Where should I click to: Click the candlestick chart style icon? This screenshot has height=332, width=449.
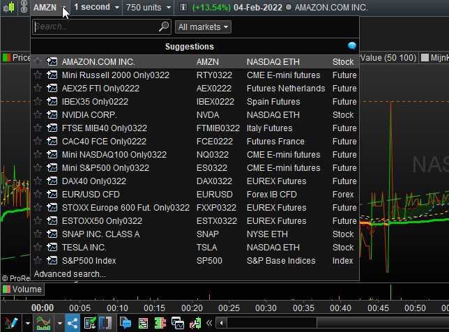[x=8, y=7]
